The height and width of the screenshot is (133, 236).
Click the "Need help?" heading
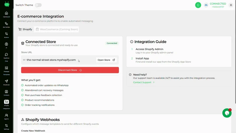point(140,75)
